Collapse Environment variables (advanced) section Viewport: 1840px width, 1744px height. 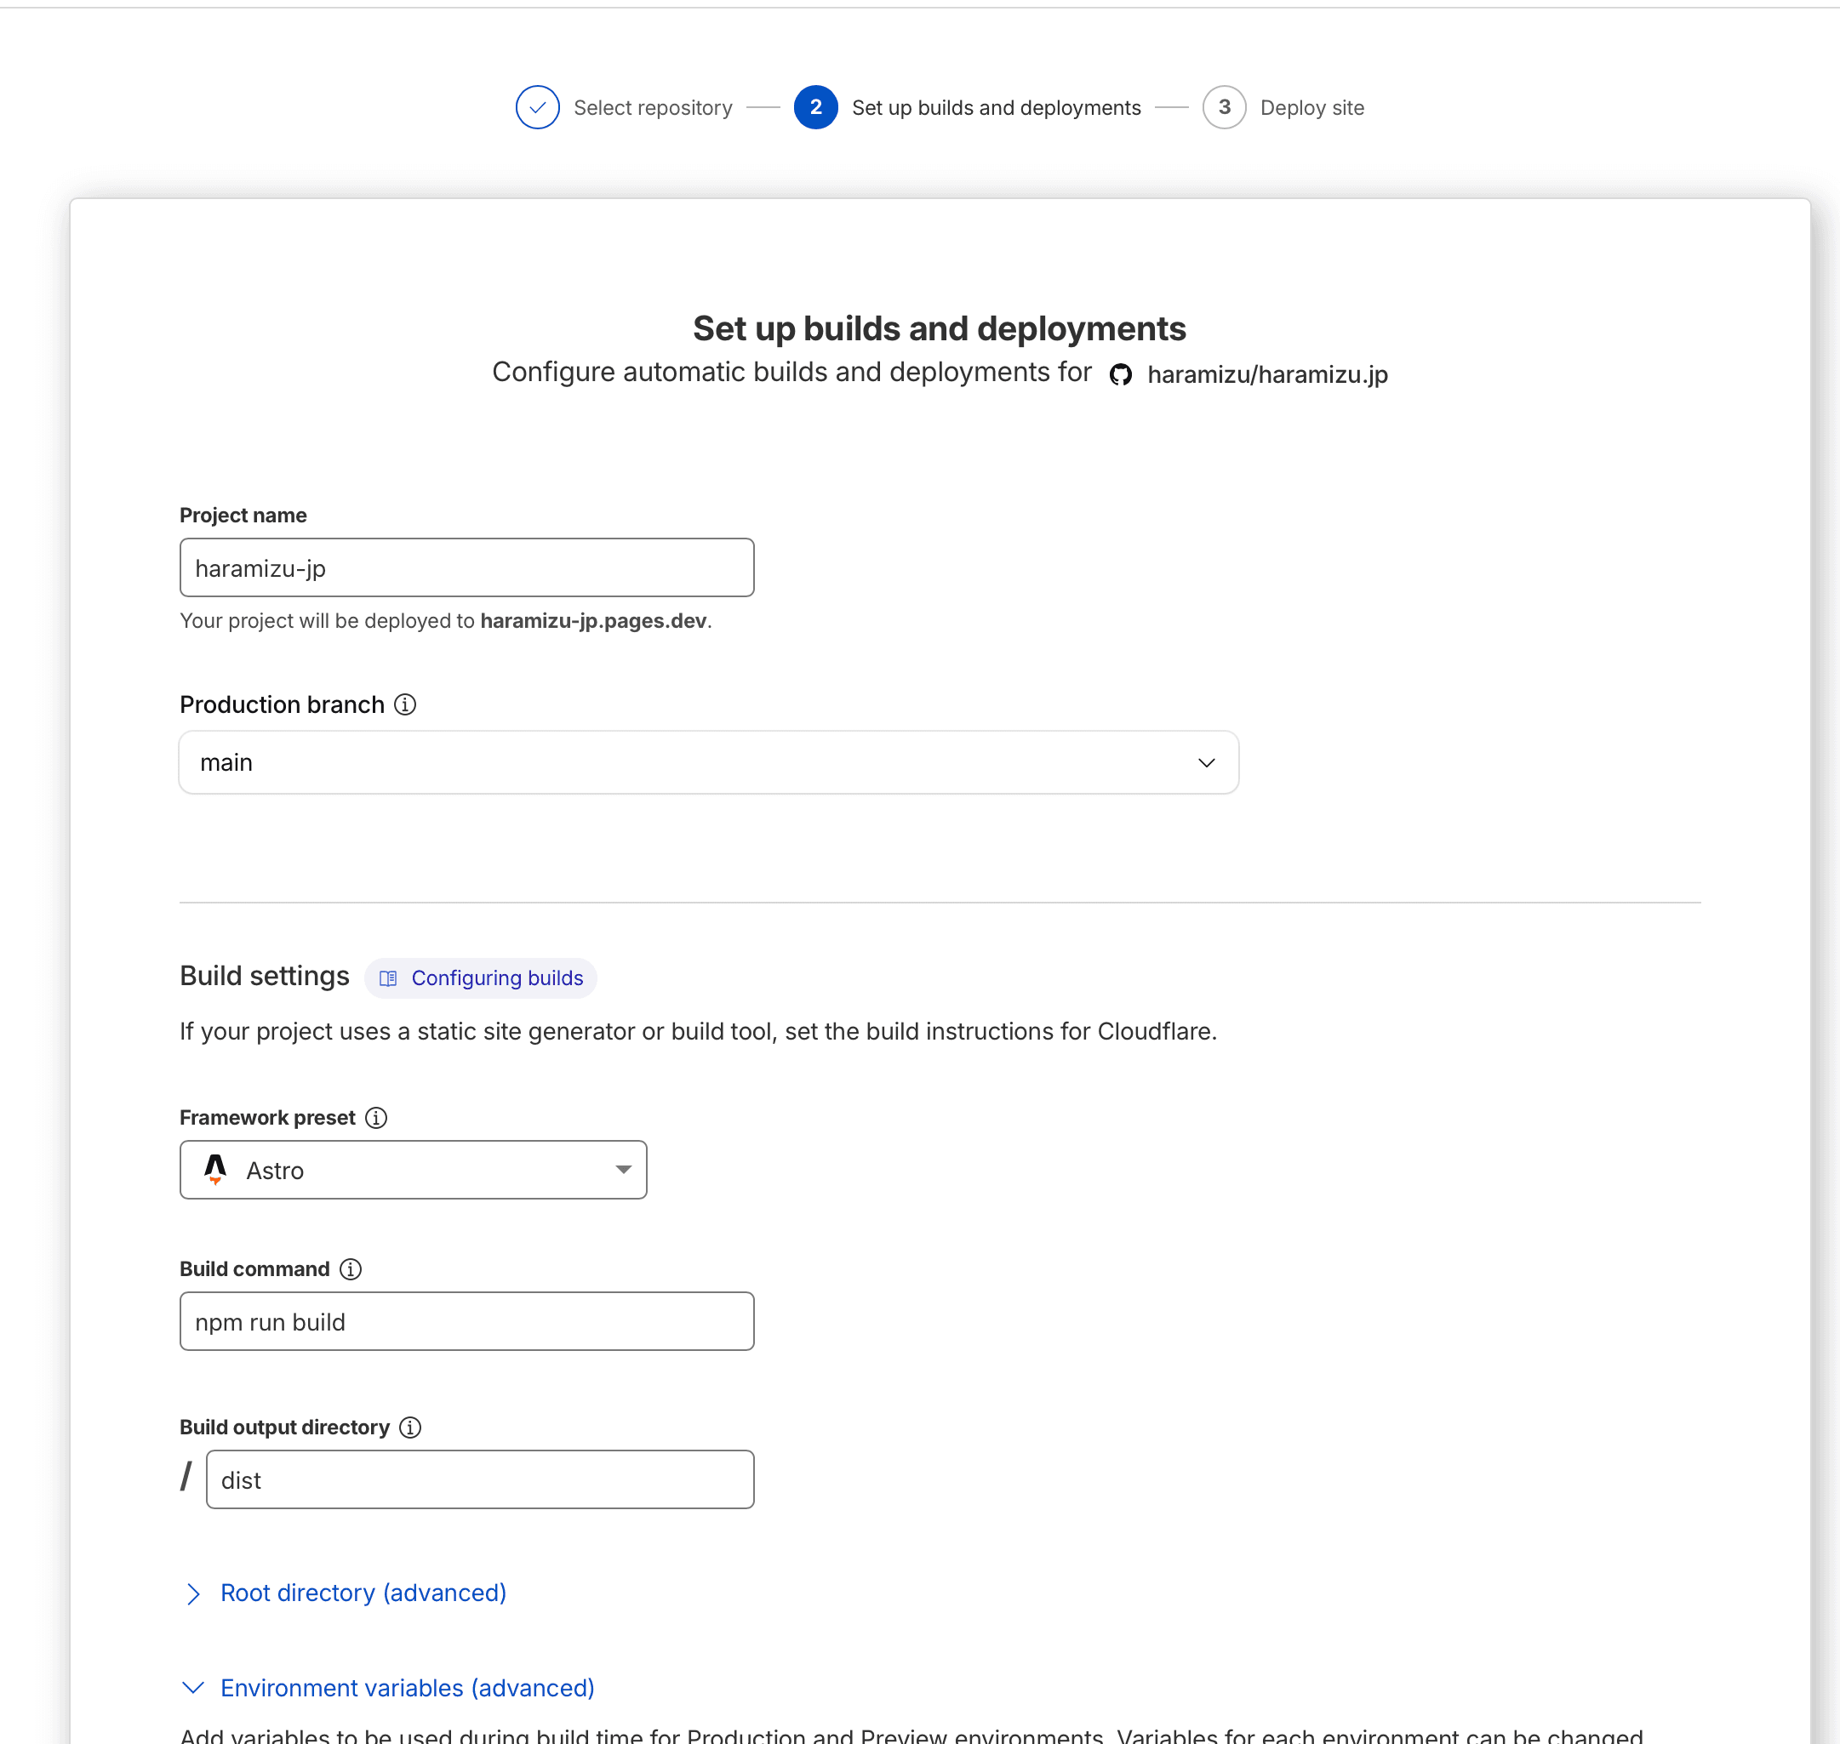(406, 1688)
